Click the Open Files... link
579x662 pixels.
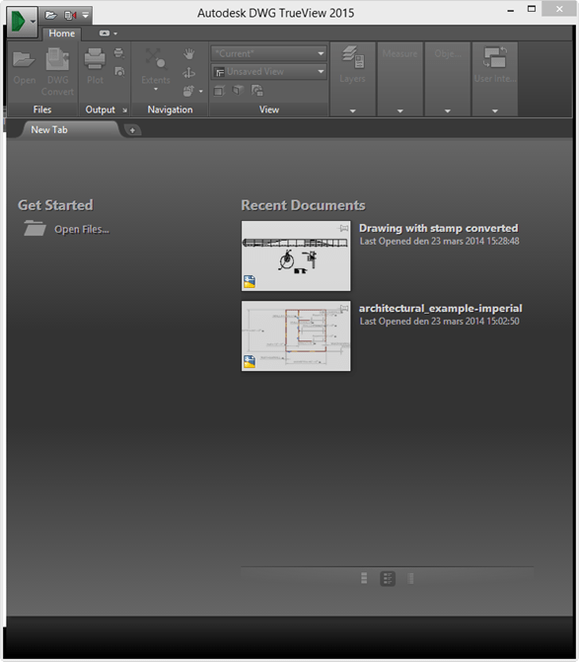pyautogui.click(x=82, y=229)
